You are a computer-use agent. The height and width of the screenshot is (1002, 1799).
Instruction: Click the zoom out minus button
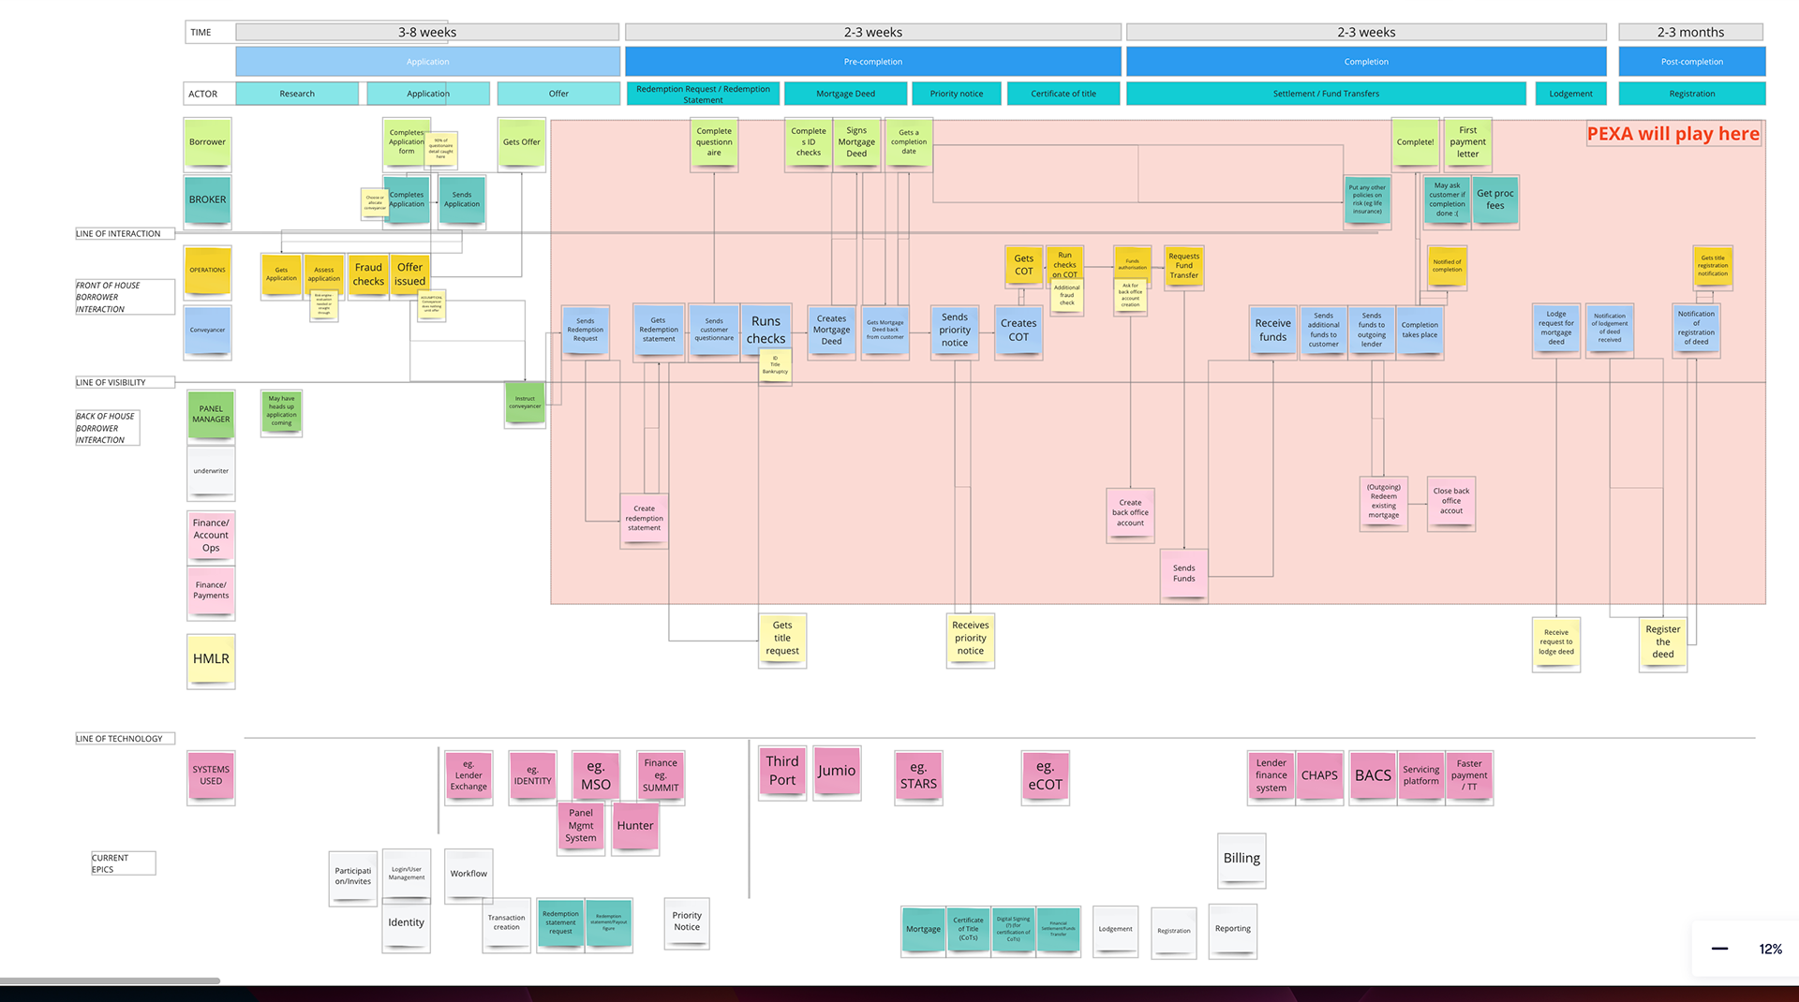click(x=1719, y=949)
